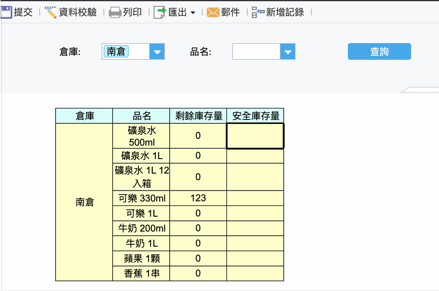Image resolution: width=439 pixels, height=291 pixels.
Task: Click the 匯出 export icon
Action: click(x=160, y=12)
